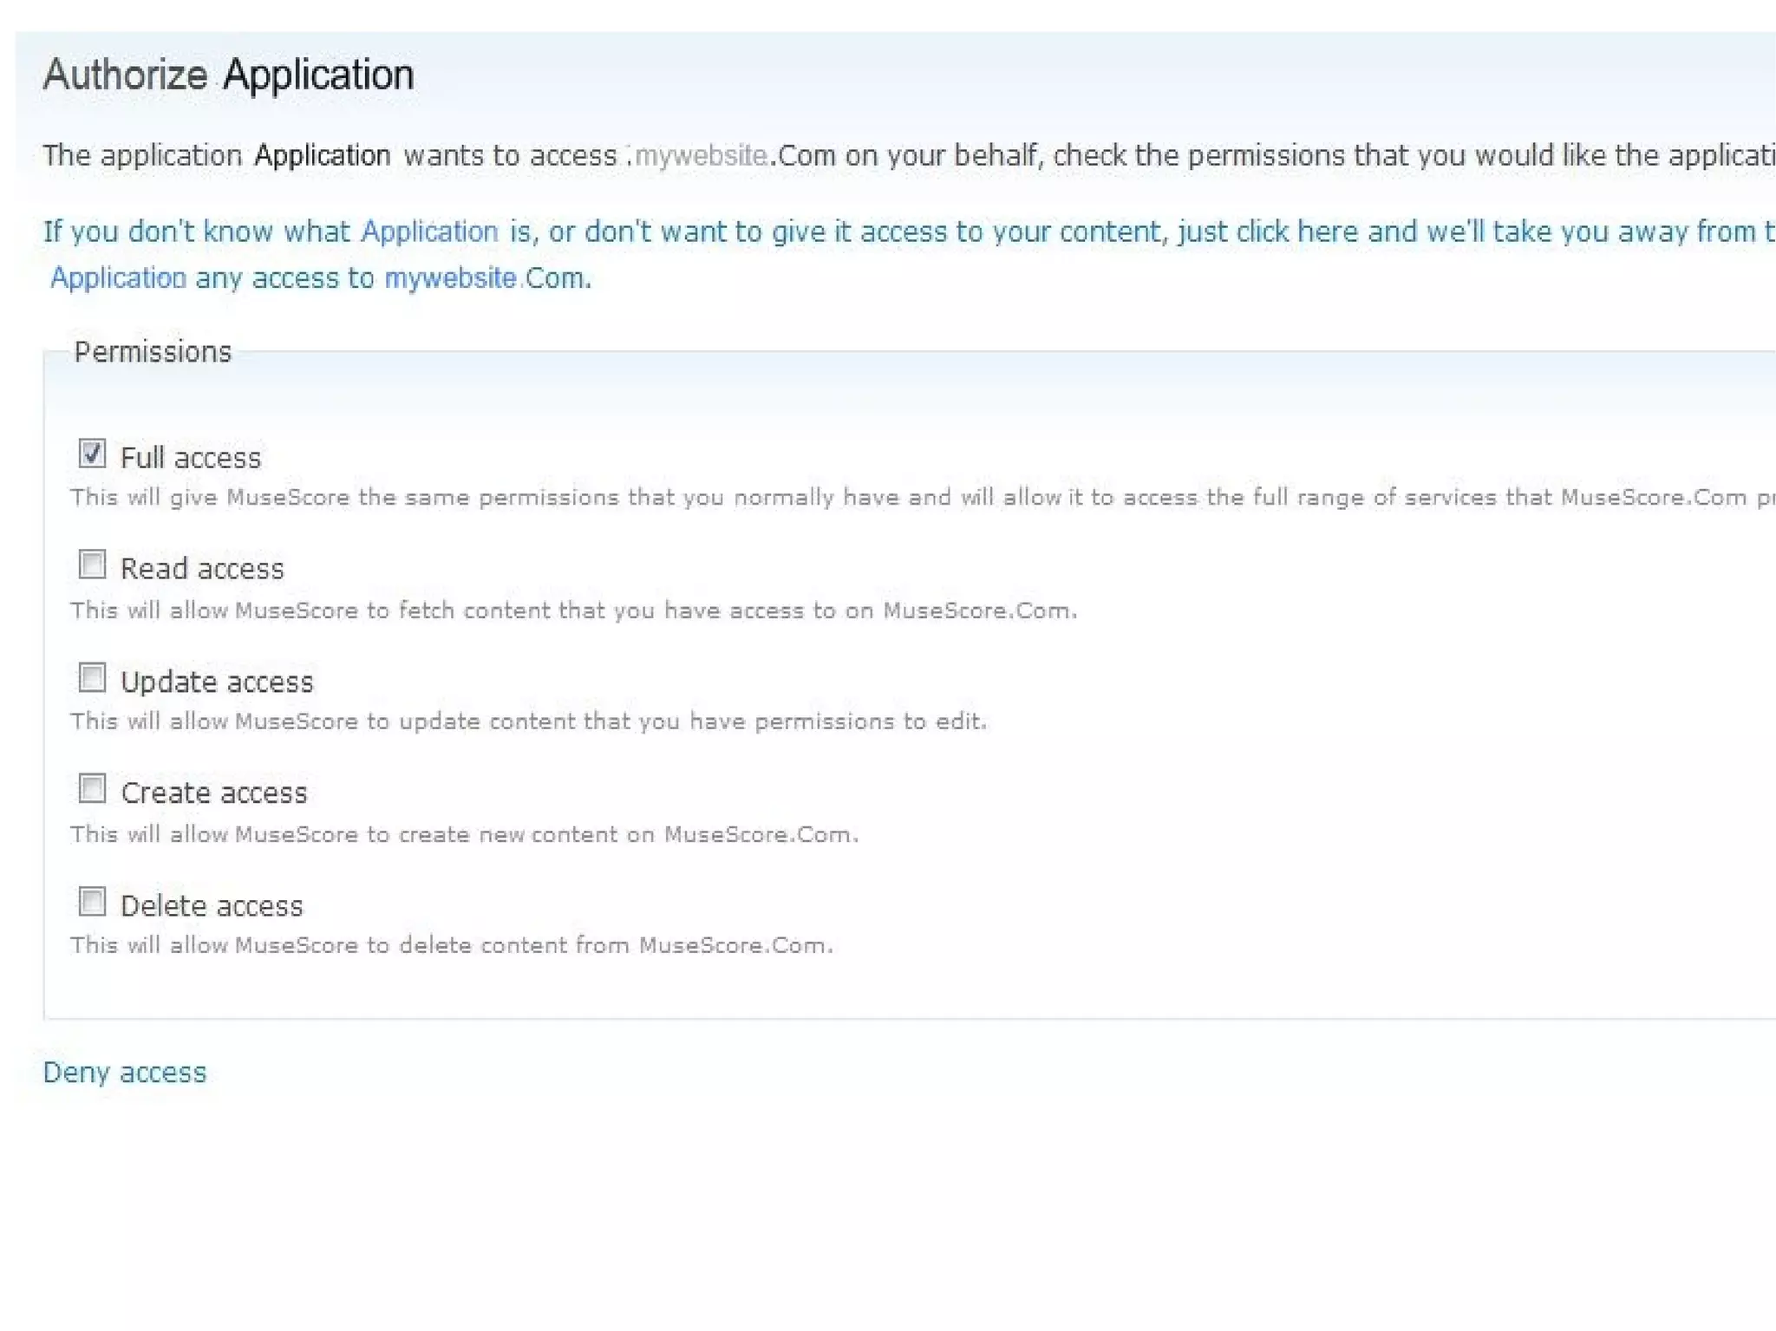Select the 'Delete access' label text
This screenshot has height=1331, width=1776.
212,905
